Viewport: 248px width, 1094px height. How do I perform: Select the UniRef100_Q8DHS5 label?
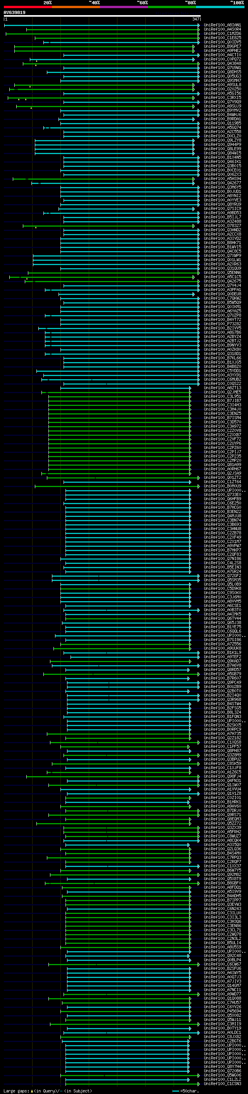[222, 72]
